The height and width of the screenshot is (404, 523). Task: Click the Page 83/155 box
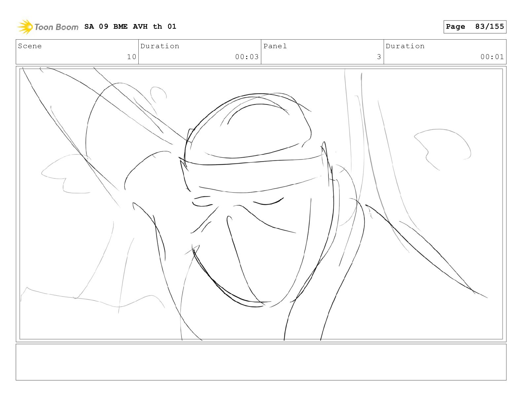pyautogui.click(x=475, y=27)
